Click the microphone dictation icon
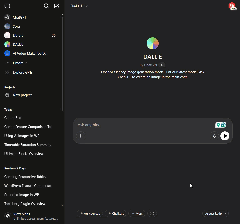240x224 pixels. (x=214, y=136)
